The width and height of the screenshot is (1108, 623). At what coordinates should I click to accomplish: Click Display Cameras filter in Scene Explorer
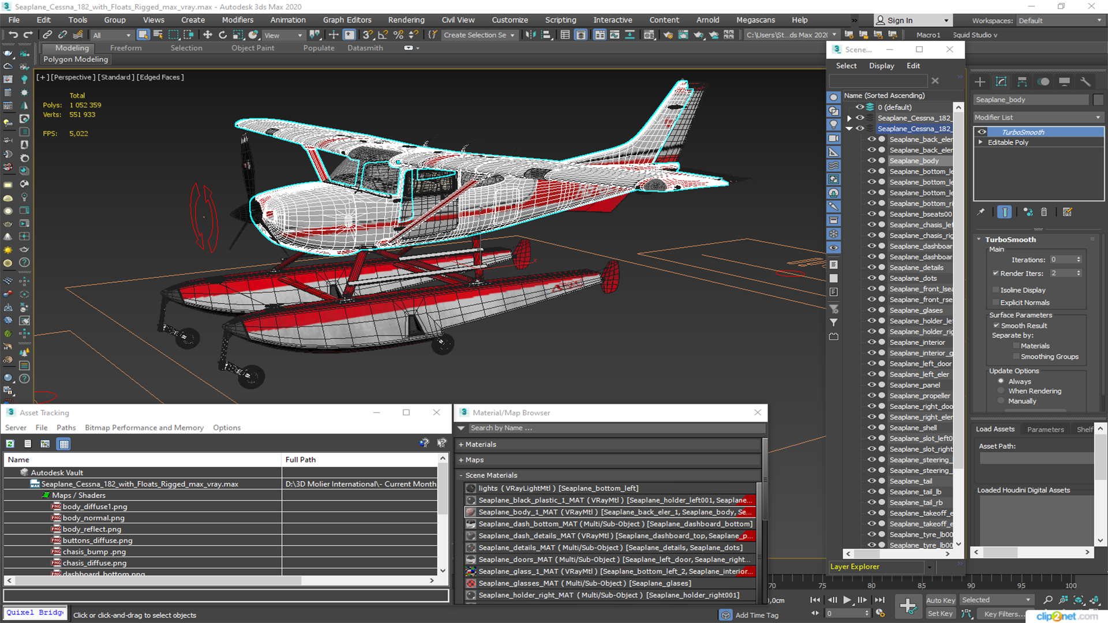click(x=834, y=138)
